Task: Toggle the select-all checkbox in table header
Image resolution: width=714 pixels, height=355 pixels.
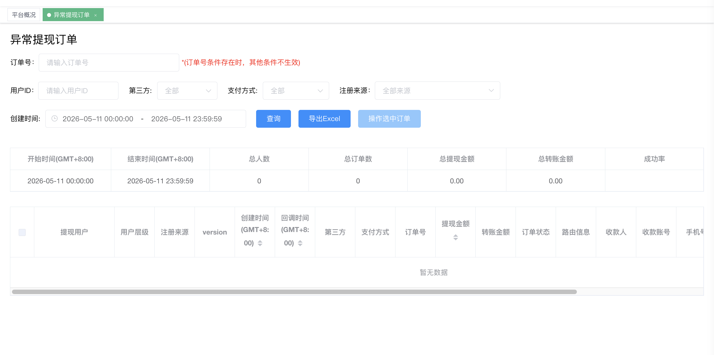Action: (22, 232)
